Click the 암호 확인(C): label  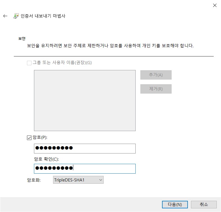47,159
